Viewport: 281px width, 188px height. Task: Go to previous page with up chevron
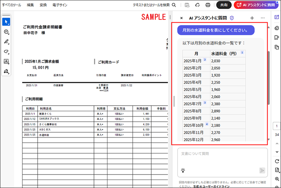[277, 143]
